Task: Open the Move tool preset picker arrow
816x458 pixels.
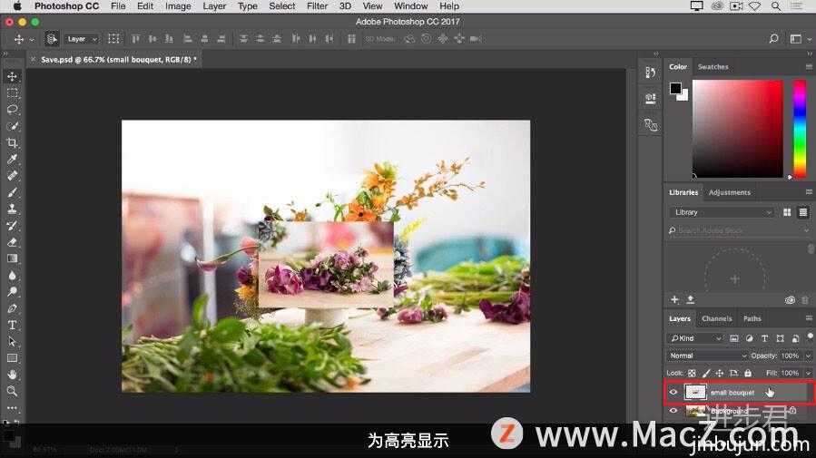Action: [31, 39]
